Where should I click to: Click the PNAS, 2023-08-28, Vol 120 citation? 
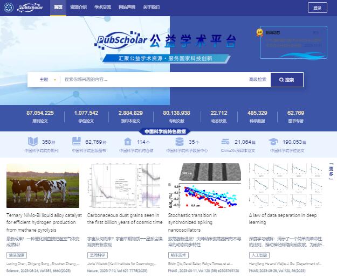pyautogui.click(x=277, y=271)
